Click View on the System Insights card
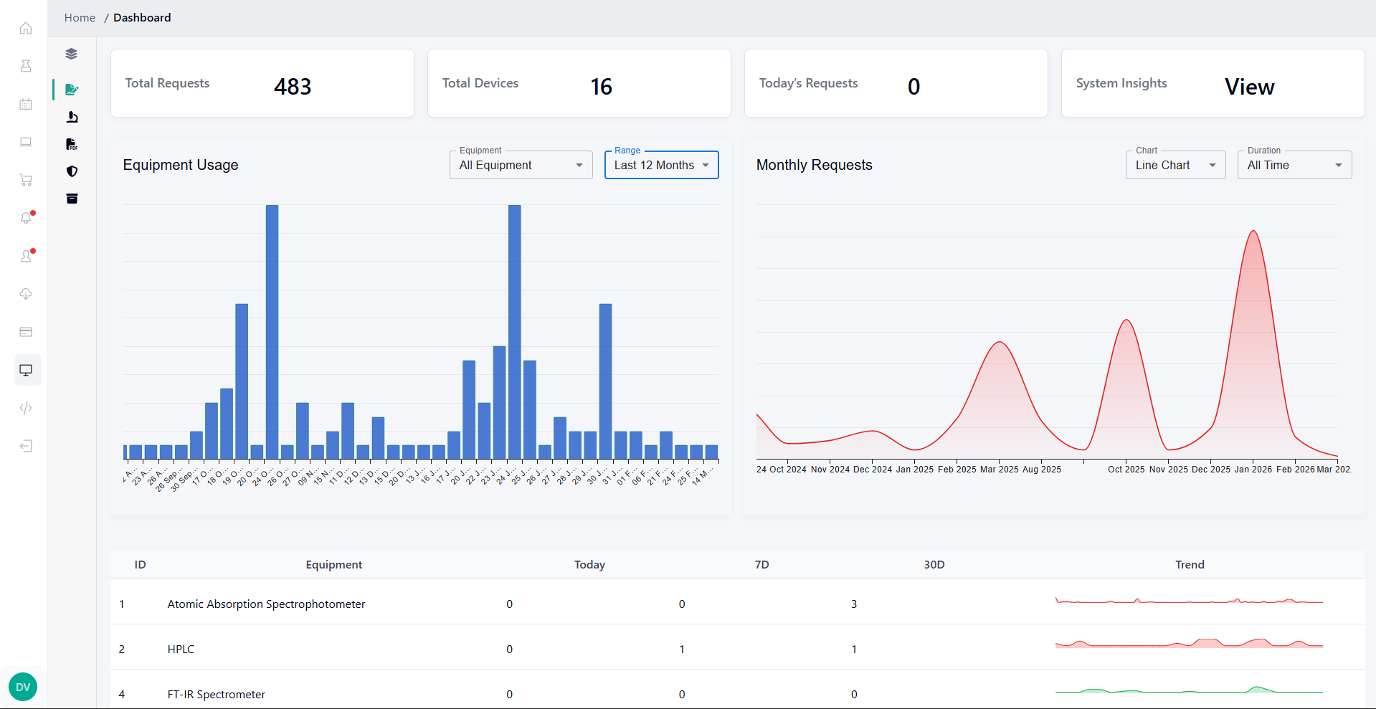Viewport: 1376px width, 709px height. (1249, 87)
